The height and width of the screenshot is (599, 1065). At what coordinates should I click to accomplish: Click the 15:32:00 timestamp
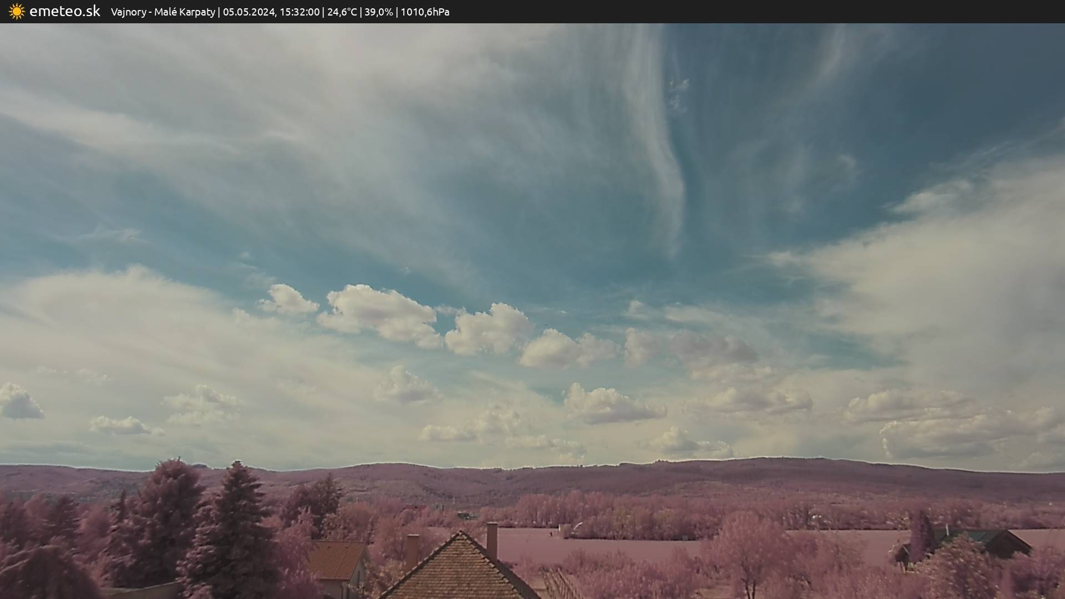(x=300, y=12)
